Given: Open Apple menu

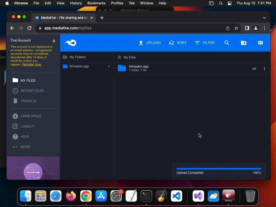Looking at the screenshot, I should (x=7, y=3).
